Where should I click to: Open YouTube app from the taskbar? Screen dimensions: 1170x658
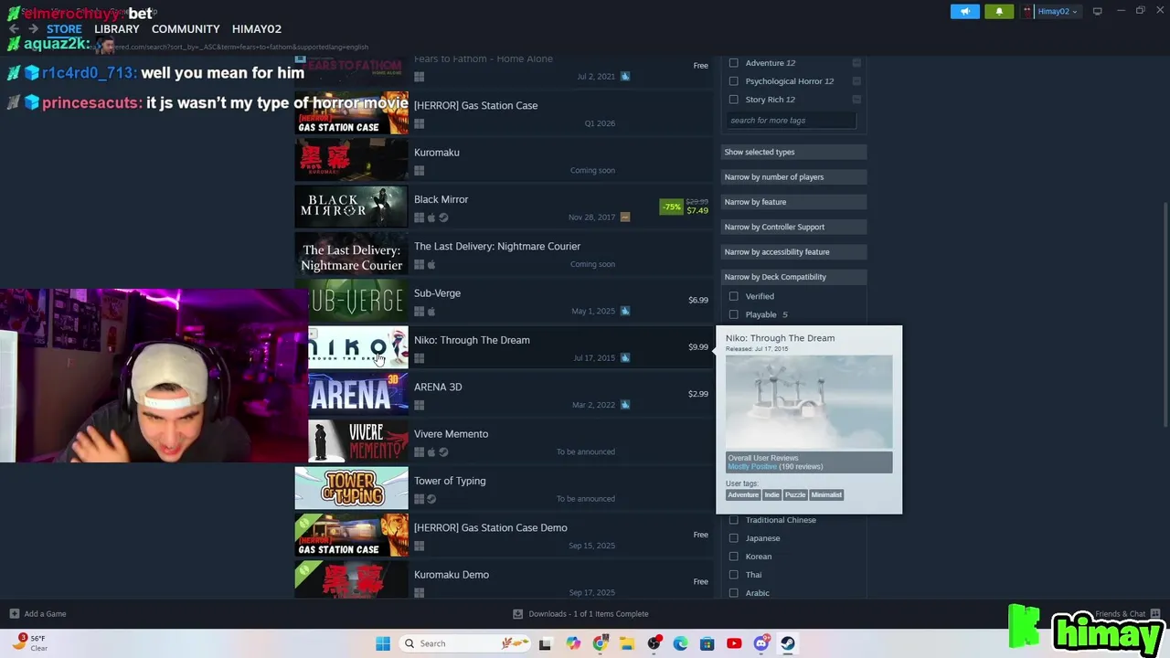coord(734,643)
